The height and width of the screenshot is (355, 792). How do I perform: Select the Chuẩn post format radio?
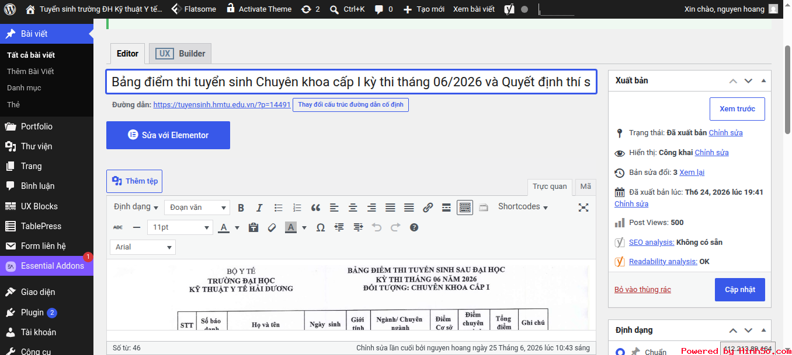(x=620, y=352)
